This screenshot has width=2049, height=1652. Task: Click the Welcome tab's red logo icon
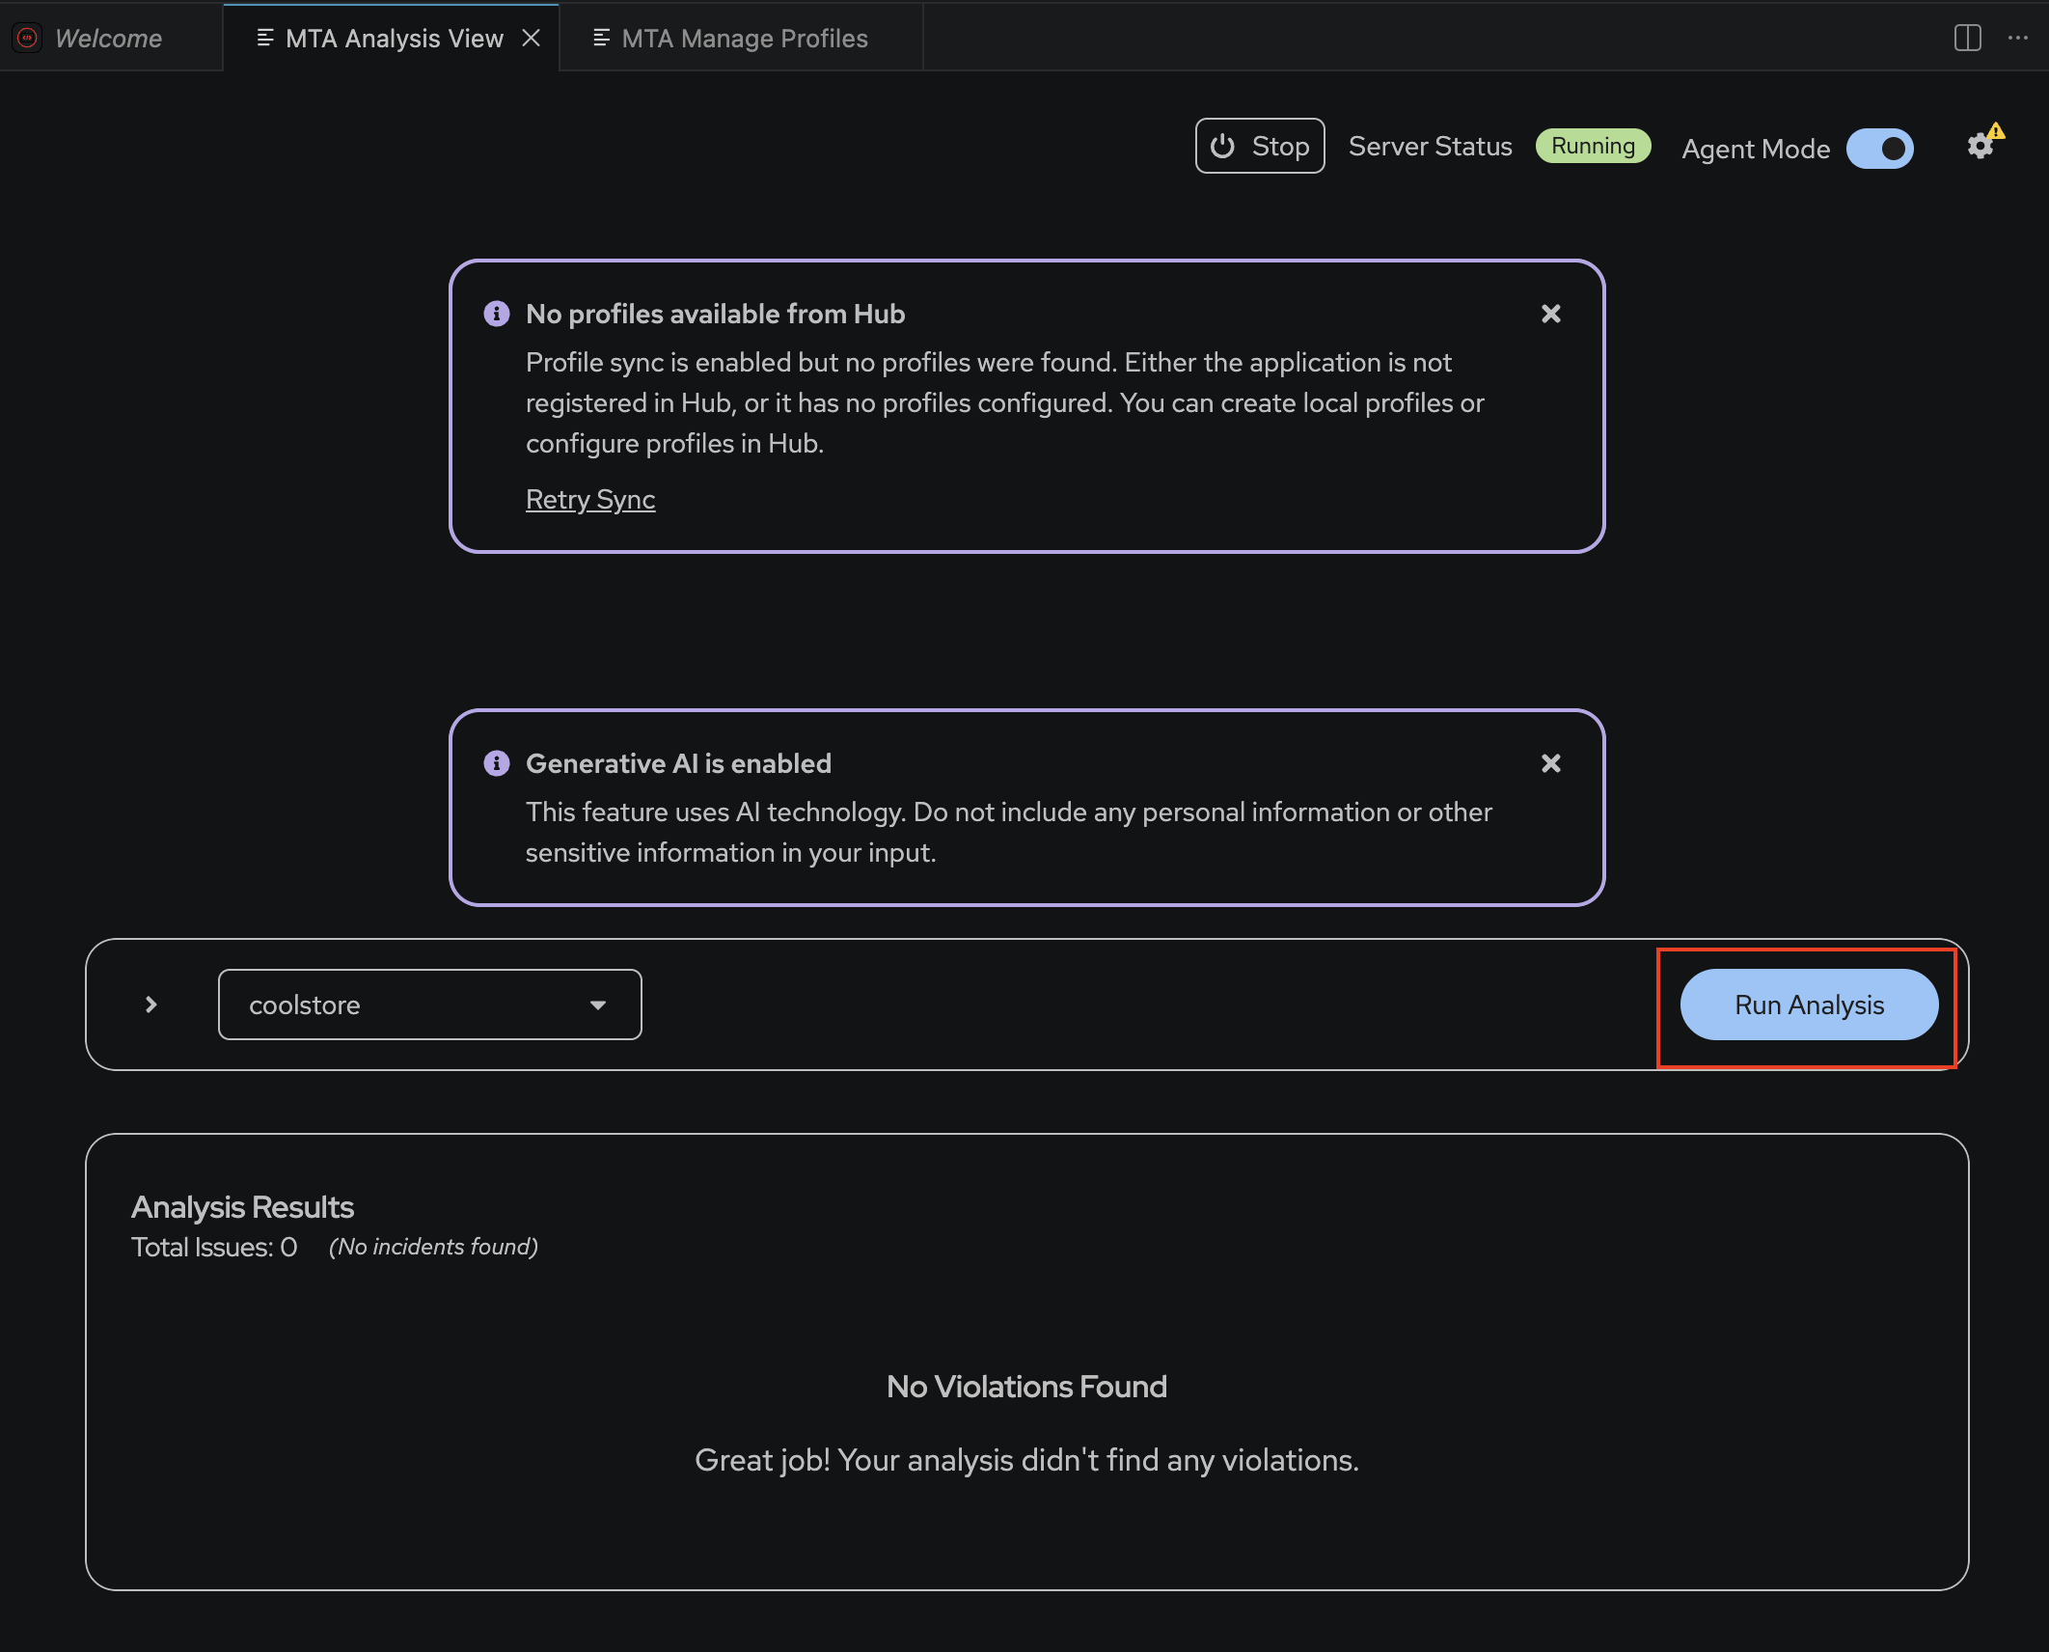(27, 38)
